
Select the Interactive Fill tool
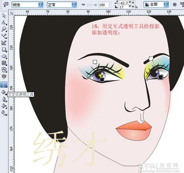click(x=4, y=113)
